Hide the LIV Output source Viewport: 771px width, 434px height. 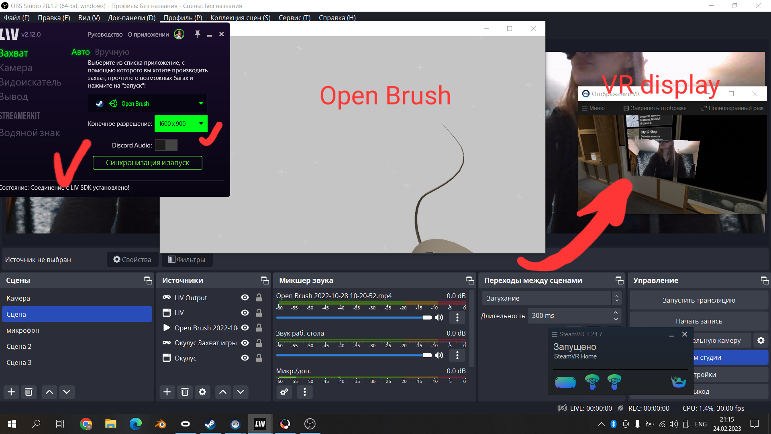click(x=245, y=298)
